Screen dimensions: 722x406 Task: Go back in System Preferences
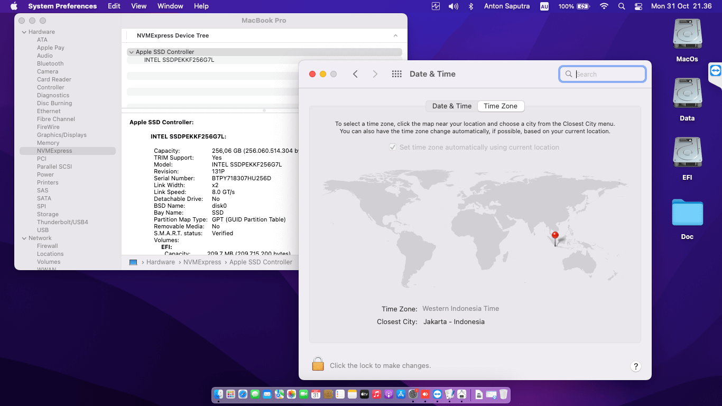coord(355,74)
